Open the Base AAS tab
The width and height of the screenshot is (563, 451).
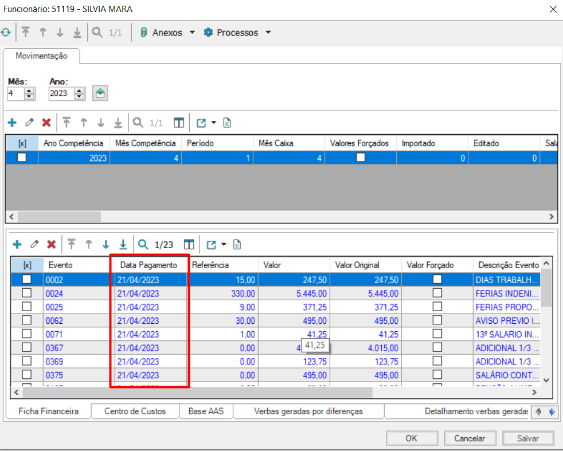click(x=206, y=411)
